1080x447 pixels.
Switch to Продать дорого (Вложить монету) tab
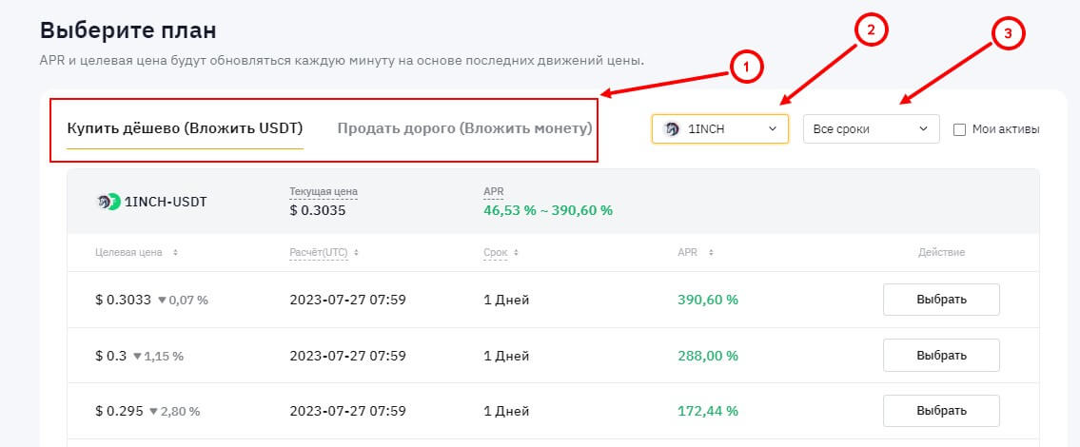(x=464, y=128)
